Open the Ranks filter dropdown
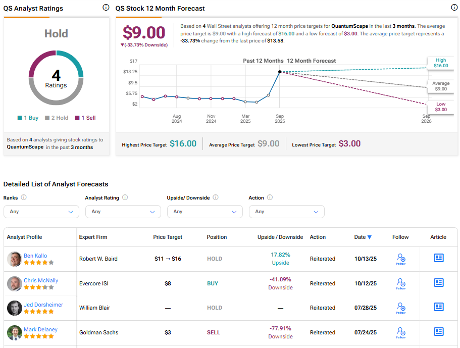460x348 pixels. click(x=41, y=212)
